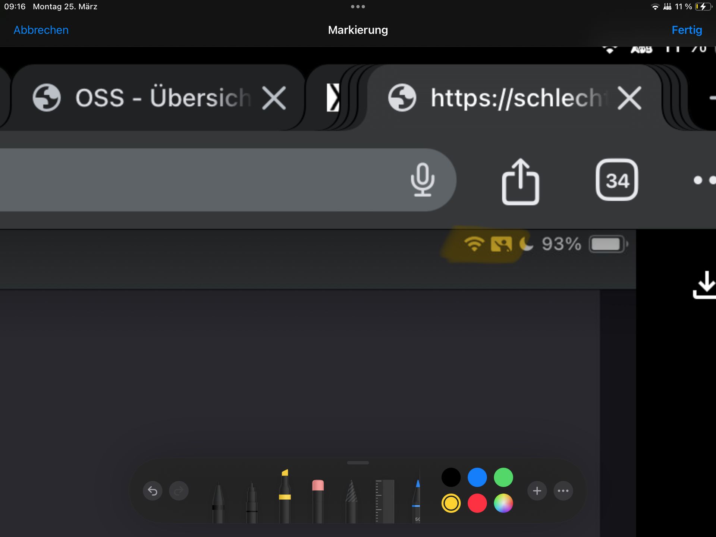Screen dimensions: 716x537
Task: Choose the blue color swatch
Action: click(x=477, y=477)
